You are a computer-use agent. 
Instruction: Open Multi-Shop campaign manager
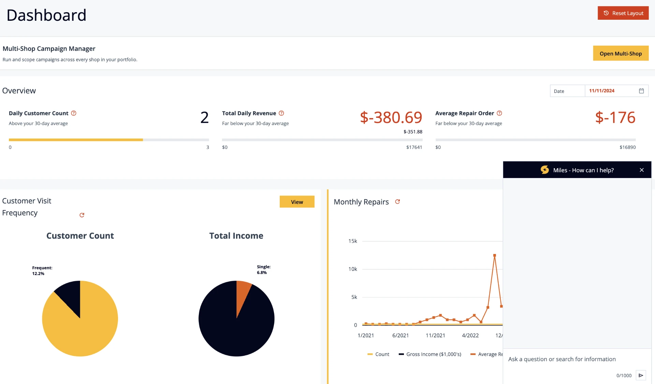pyautogui.click(x=621, y=53)
